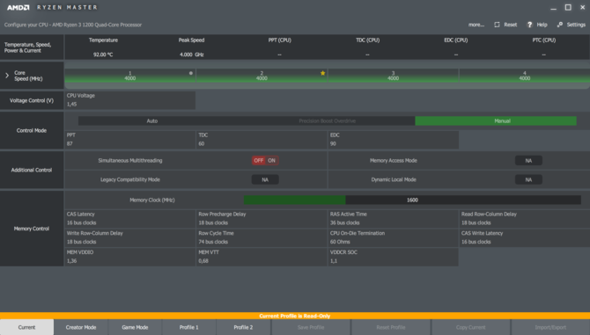Click Row Precharge Delay field
The image size is (590, 335).
point(262,218)
